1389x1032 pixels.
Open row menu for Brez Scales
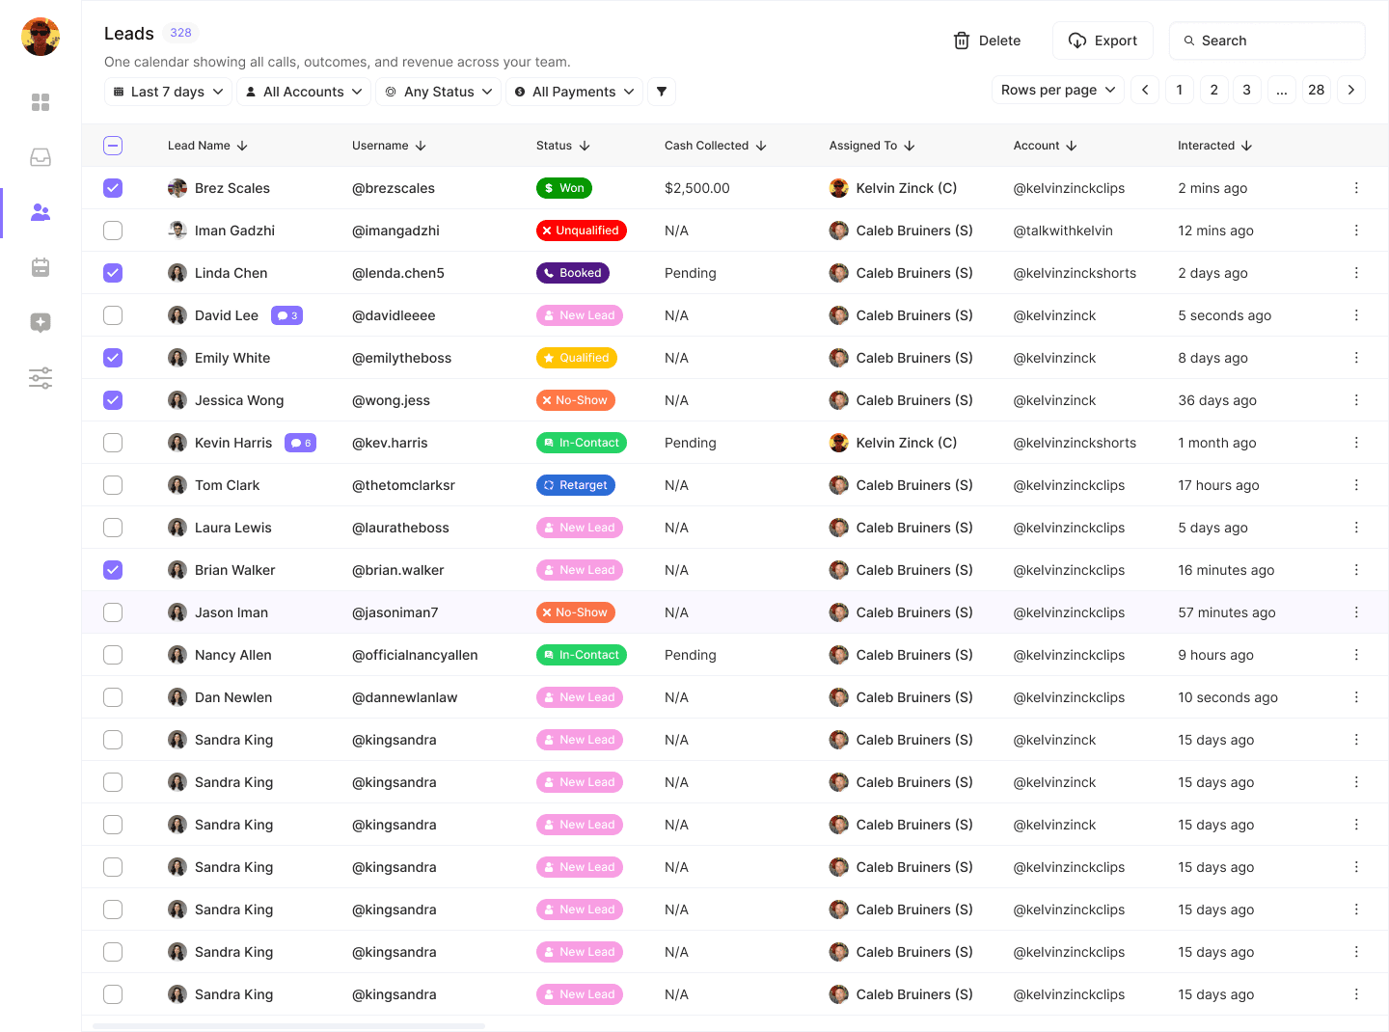point(1356,188)
